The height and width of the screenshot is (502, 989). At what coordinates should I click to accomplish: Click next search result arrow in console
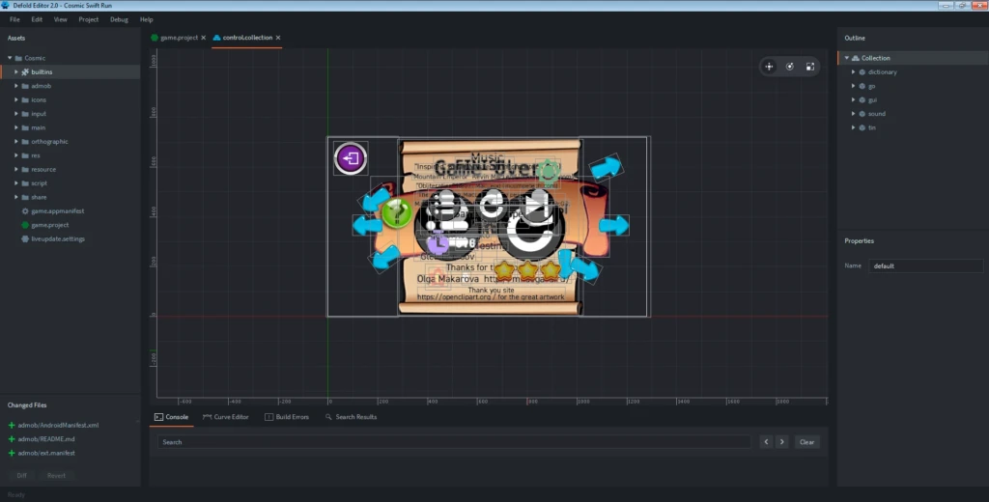pos(782,442)
